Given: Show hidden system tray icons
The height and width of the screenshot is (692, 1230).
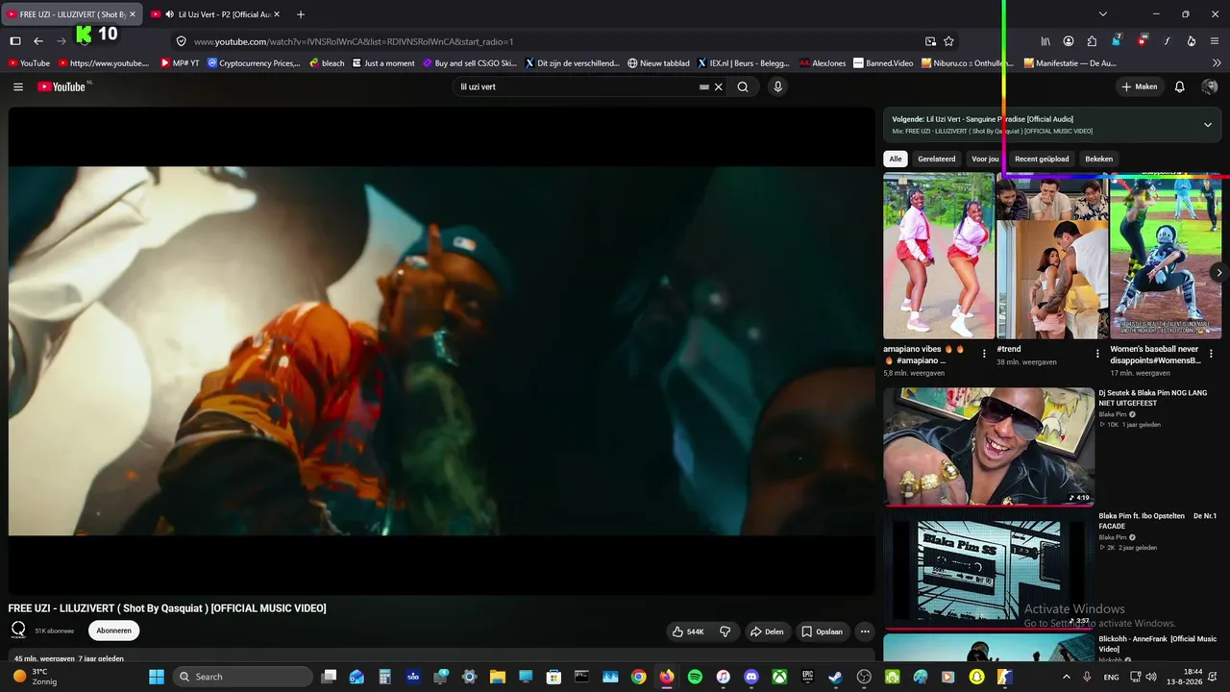Looking at the screenshot, I should tap(1066, 677).
